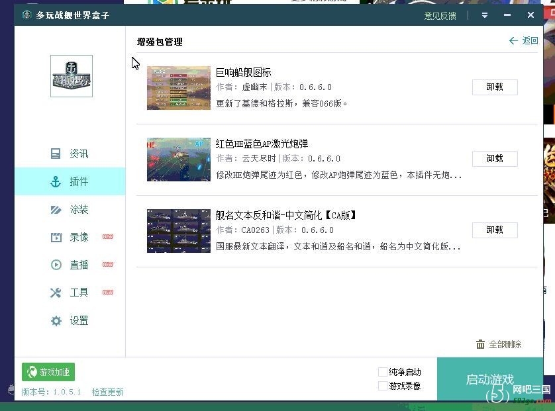
Task: Open the 巨响船舰图标 thumbnail
Action: click(x=179, y=88)
